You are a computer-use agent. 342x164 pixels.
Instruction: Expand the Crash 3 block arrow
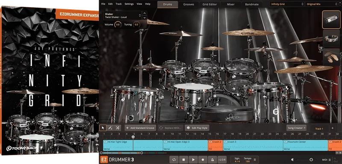point(226,142)
